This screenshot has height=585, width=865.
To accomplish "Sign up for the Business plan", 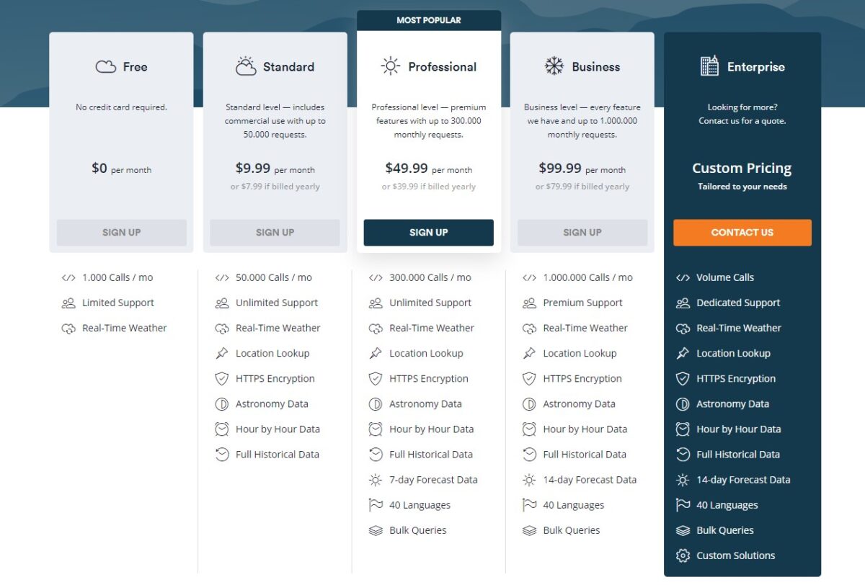I will tap(582, 233).
